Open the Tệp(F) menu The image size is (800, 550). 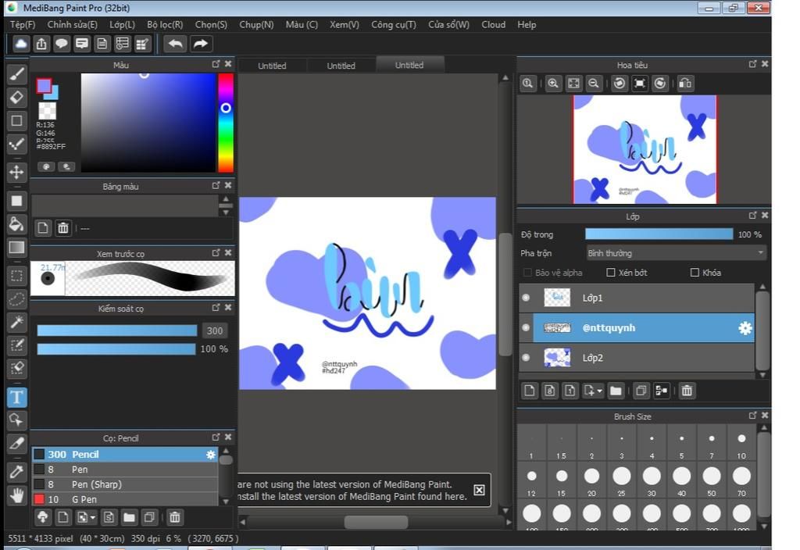click(23, 24)
